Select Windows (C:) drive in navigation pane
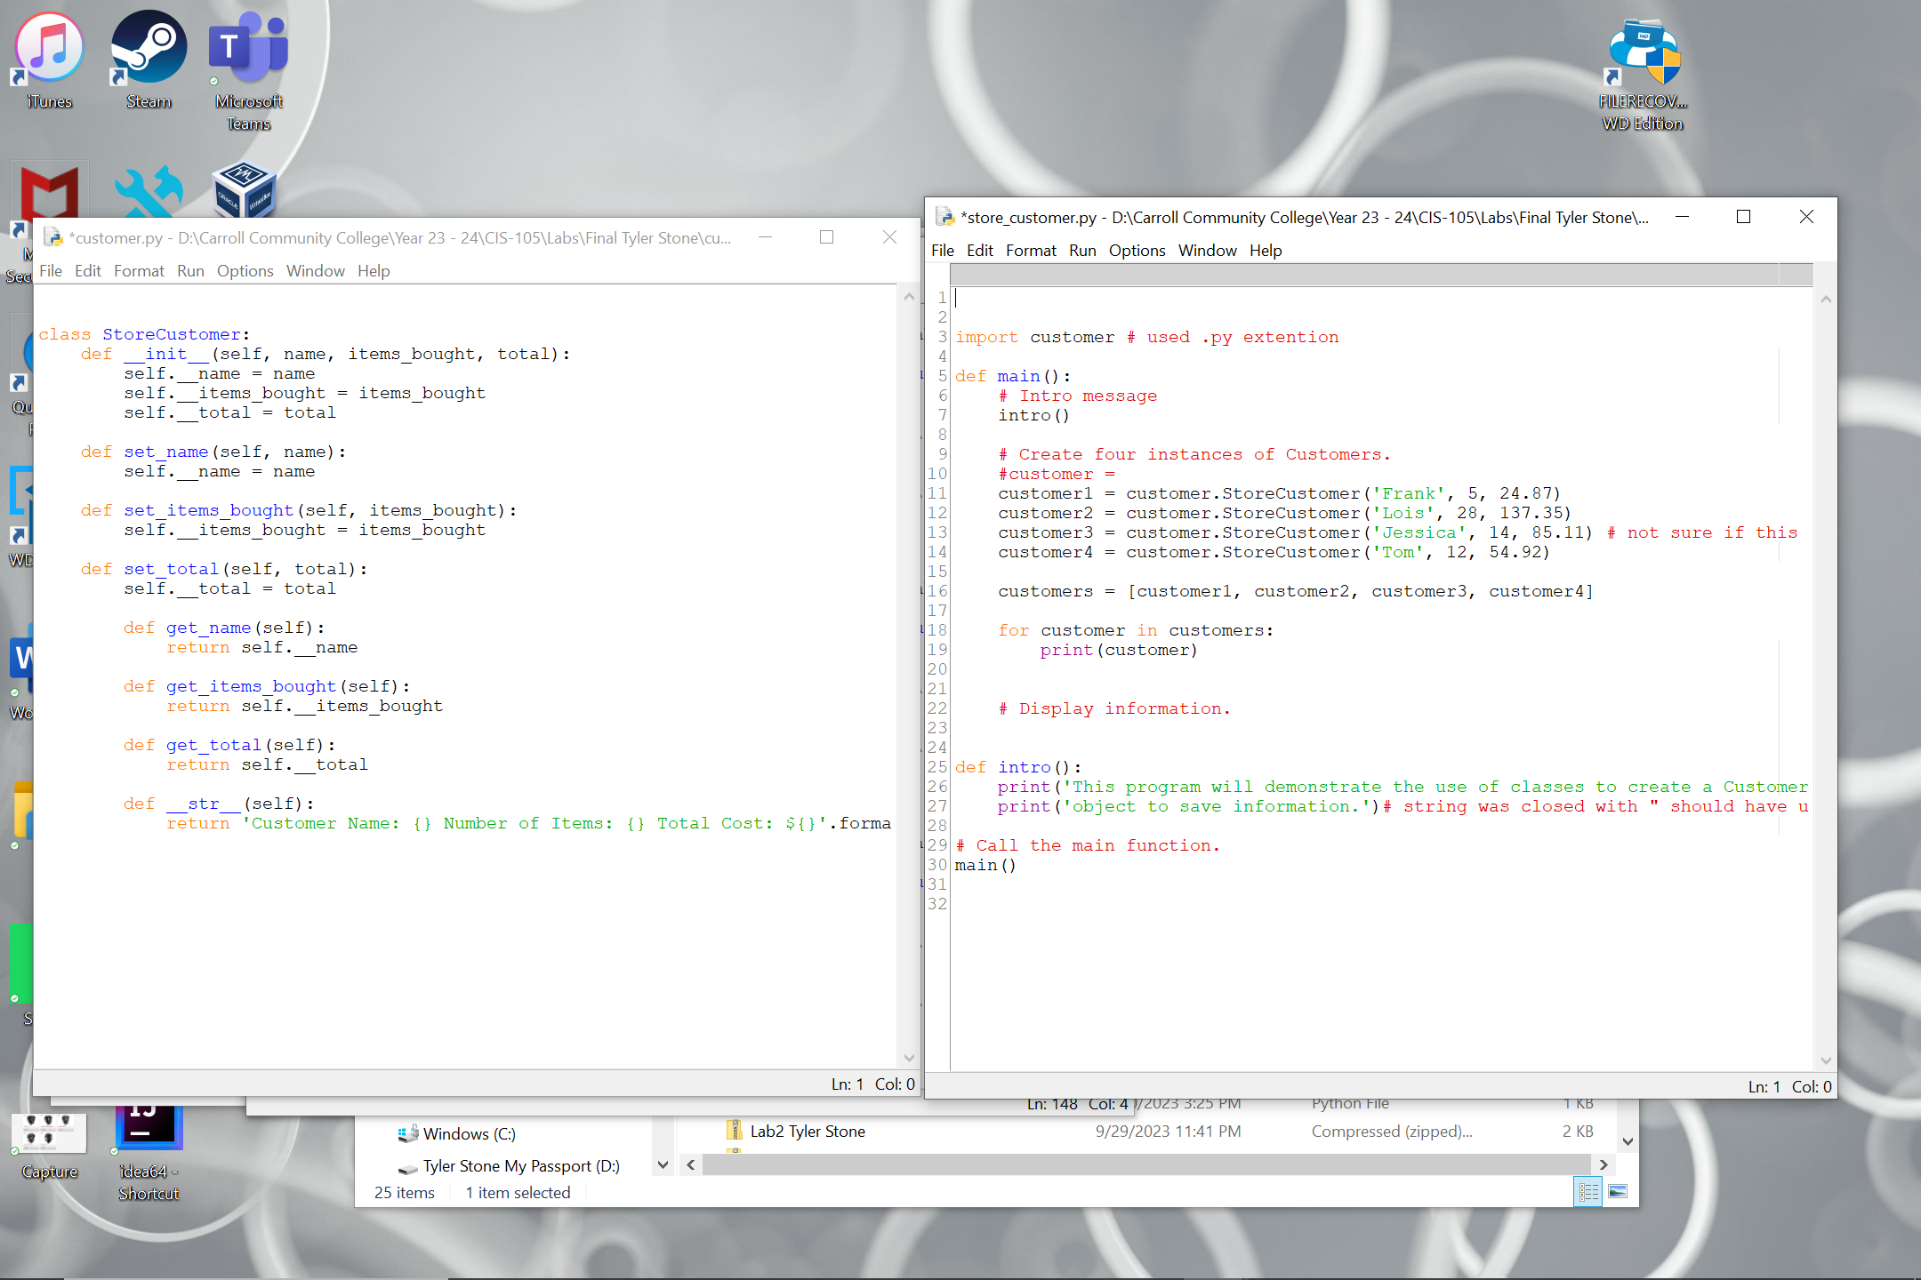This screenshot has height=1280, width=1921. [468, 1134]
